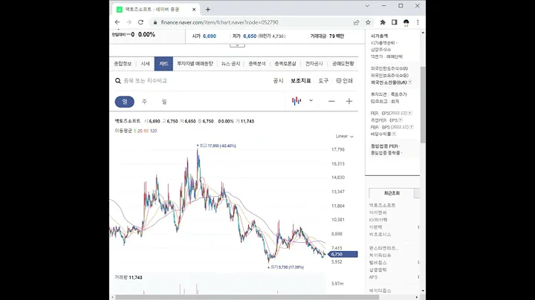Click the browser address bar URL
The height and width of the screenshot is (300, 535).
click(219, 22)
